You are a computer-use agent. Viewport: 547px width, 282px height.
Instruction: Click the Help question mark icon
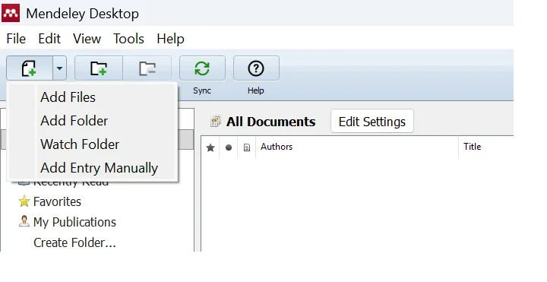256,68
